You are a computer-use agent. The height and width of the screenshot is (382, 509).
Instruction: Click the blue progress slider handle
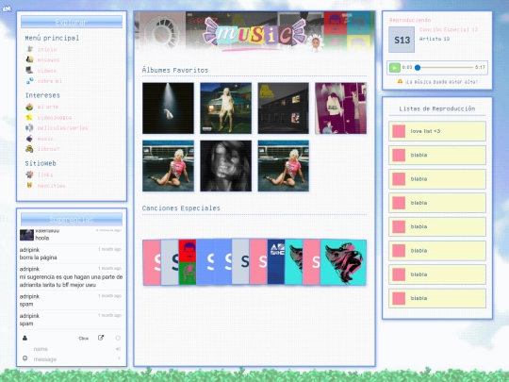[x=418, y=68]
